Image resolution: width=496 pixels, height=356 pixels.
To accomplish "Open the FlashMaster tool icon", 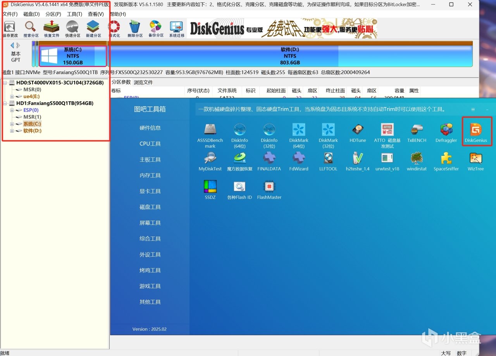I will [269, 190].
